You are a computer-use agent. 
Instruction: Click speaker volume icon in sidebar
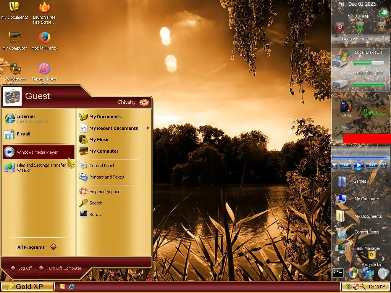383,273
